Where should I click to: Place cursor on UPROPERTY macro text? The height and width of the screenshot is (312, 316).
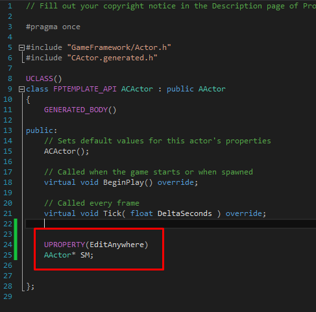[64, 245]
